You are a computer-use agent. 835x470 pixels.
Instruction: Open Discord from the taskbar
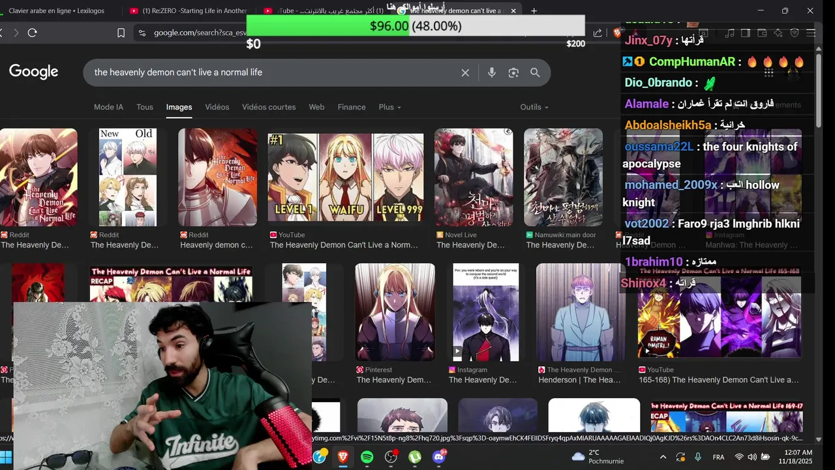click(x=439, y=457)
